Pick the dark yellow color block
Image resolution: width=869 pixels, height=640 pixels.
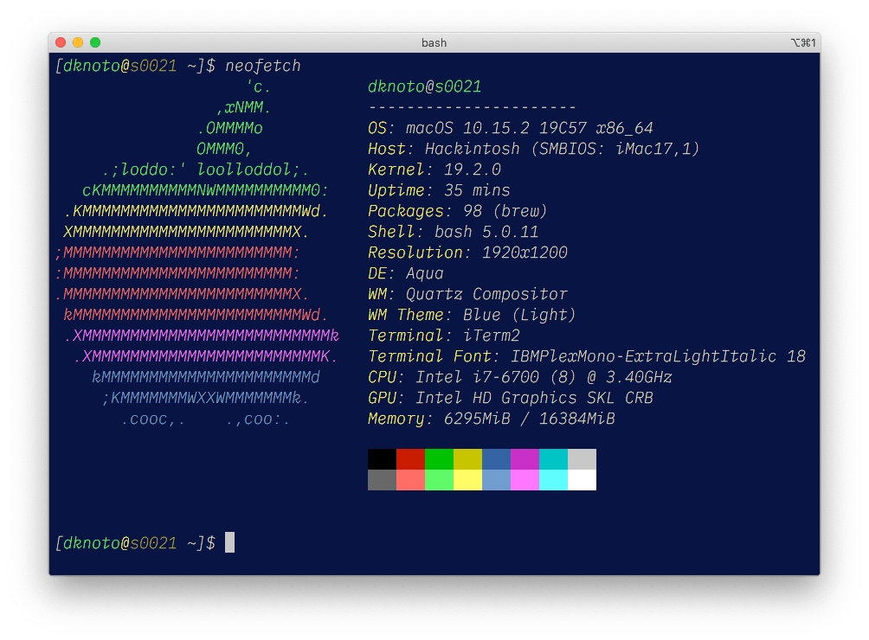[x=467, y=459]
